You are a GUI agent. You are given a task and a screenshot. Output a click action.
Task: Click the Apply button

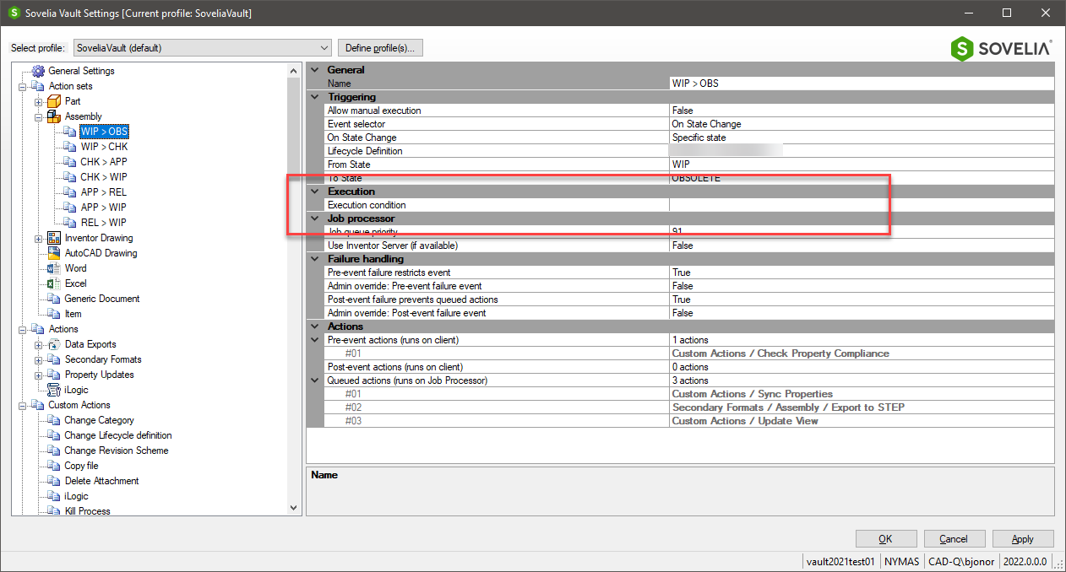(x=1022, y=538)
